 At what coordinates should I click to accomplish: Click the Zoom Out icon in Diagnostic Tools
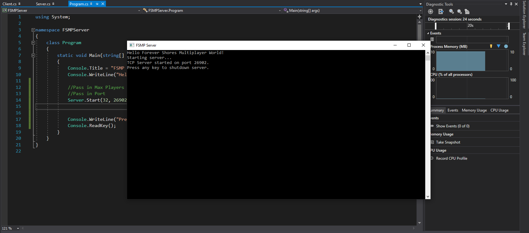click(x=459, y=11)
